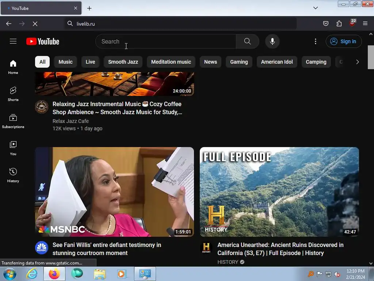Open America Unearthed Ancient Ruins title
The width and height of the screenshot is (374, 281).
(x=280, y=249)
